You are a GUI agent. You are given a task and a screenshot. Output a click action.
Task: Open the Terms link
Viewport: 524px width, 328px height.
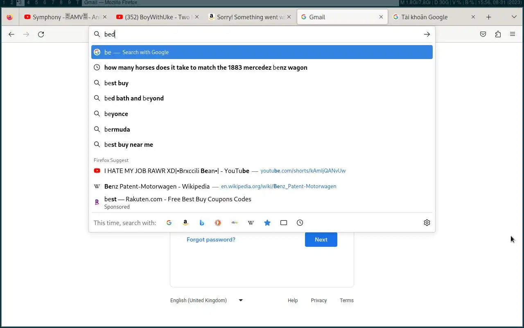(346, 301)
